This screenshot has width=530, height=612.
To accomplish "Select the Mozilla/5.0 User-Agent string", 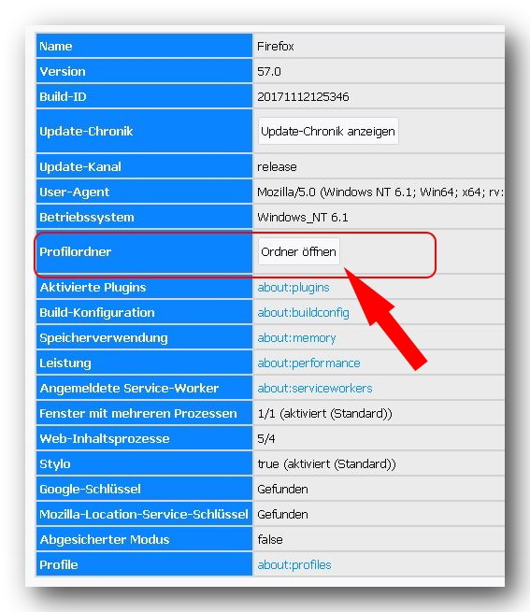I will [x=380, y=192].
